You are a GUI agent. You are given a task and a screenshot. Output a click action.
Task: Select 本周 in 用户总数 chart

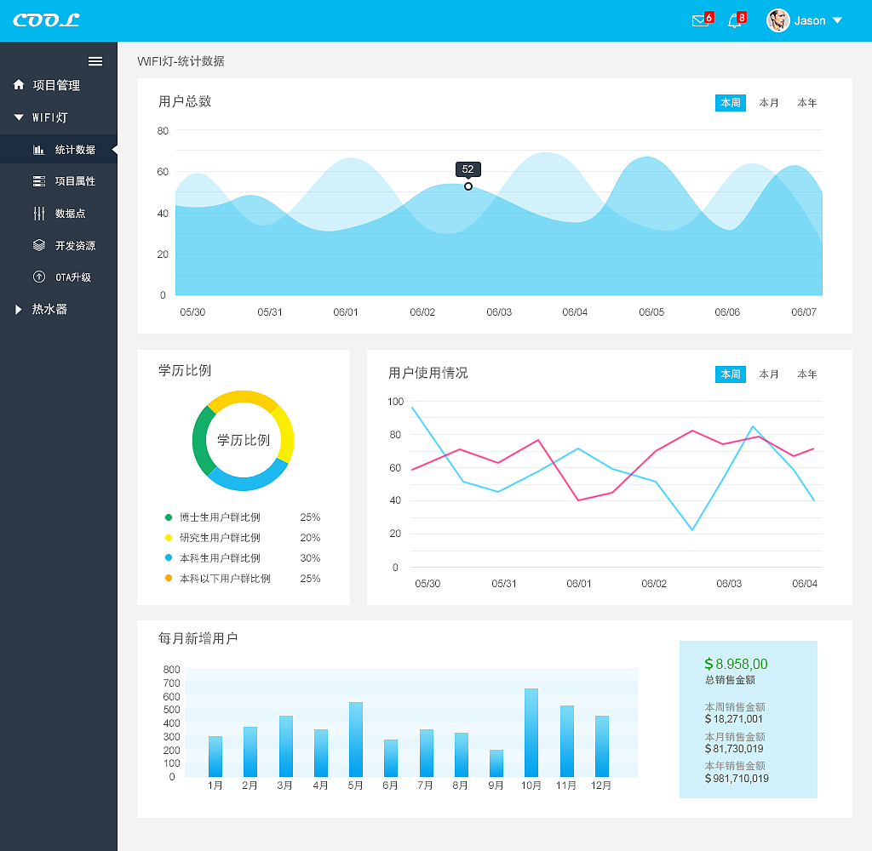coord(730,103)
